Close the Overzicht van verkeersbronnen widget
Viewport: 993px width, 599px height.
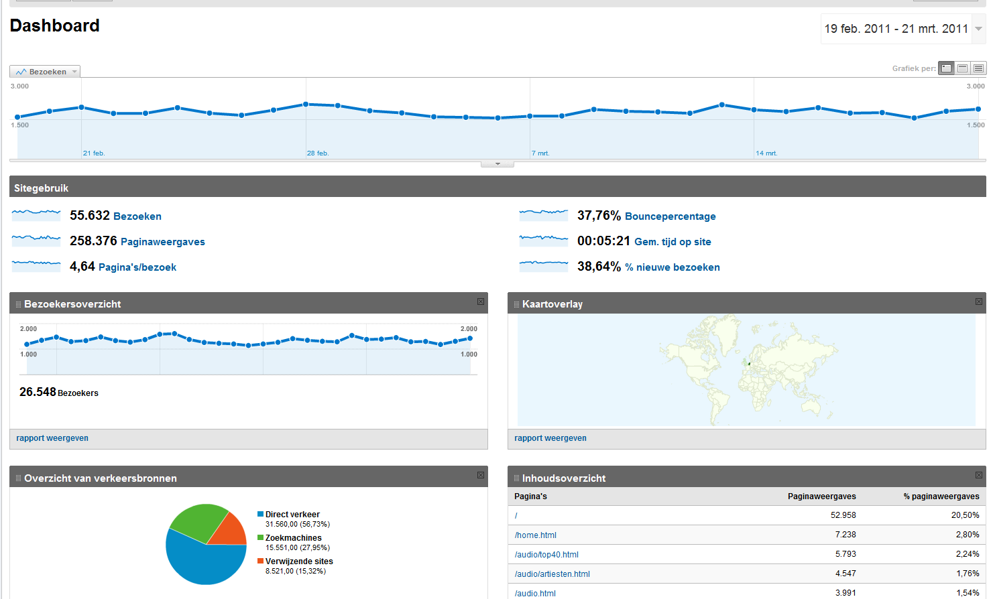481,475
